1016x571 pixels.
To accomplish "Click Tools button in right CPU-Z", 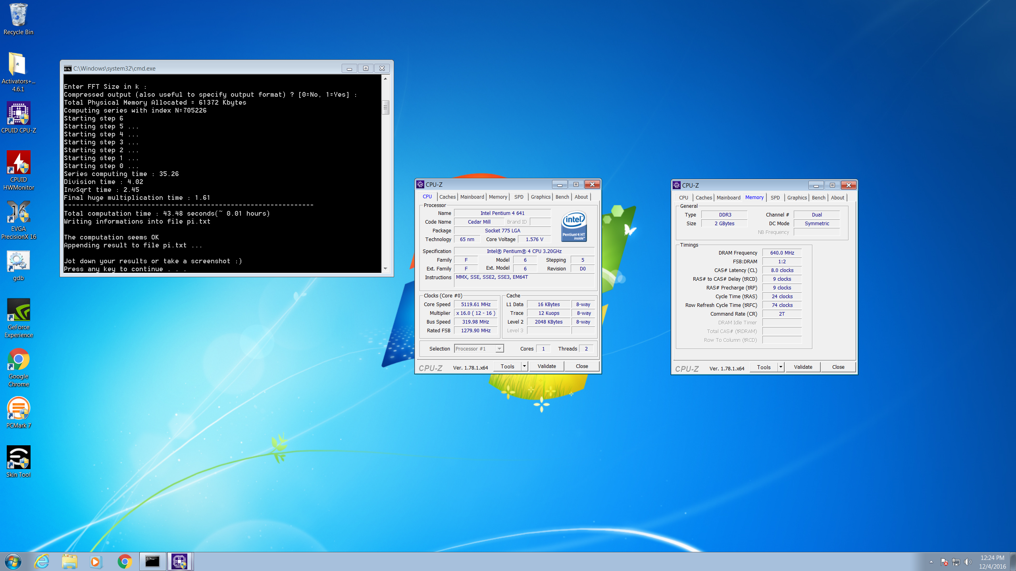I will tap(764, 367).
